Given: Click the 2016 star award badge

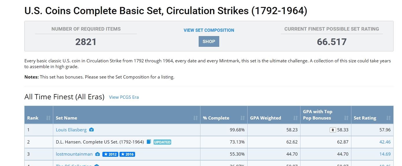Looking at the screenshot, I should 127,154.
